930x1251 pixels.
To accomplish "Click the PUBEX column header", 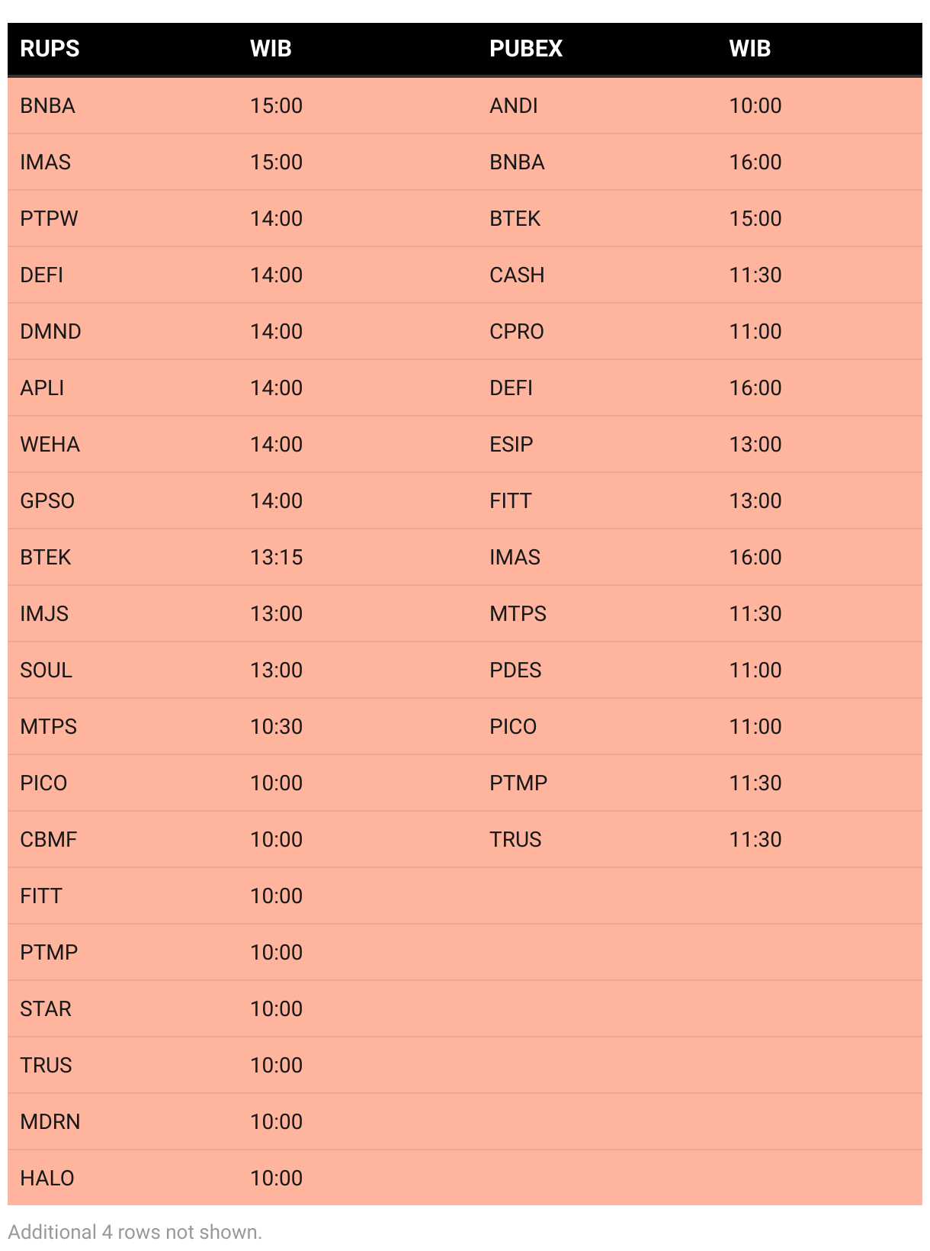I will pyautogui.click(x=526, y=49).
